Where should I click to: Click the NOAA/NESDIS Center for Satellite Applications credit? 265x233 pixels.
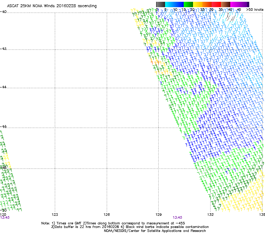pyautogui.click(x=155, y=231)
